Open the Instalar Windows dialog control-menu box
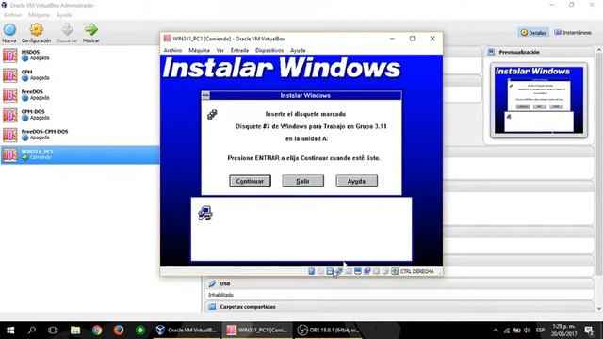Viewport: 603px width, 339px height. click(x=205, y=95)
